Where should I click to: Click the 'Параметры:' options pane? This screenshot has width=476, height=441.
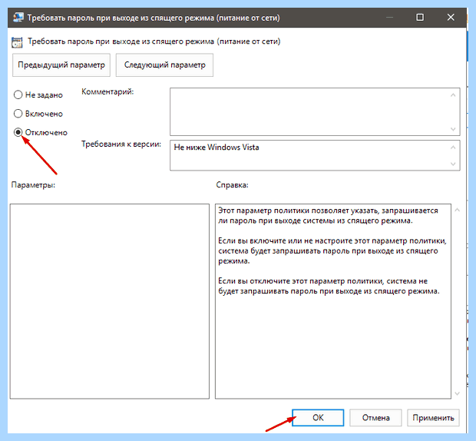click(x=110, y=301)
